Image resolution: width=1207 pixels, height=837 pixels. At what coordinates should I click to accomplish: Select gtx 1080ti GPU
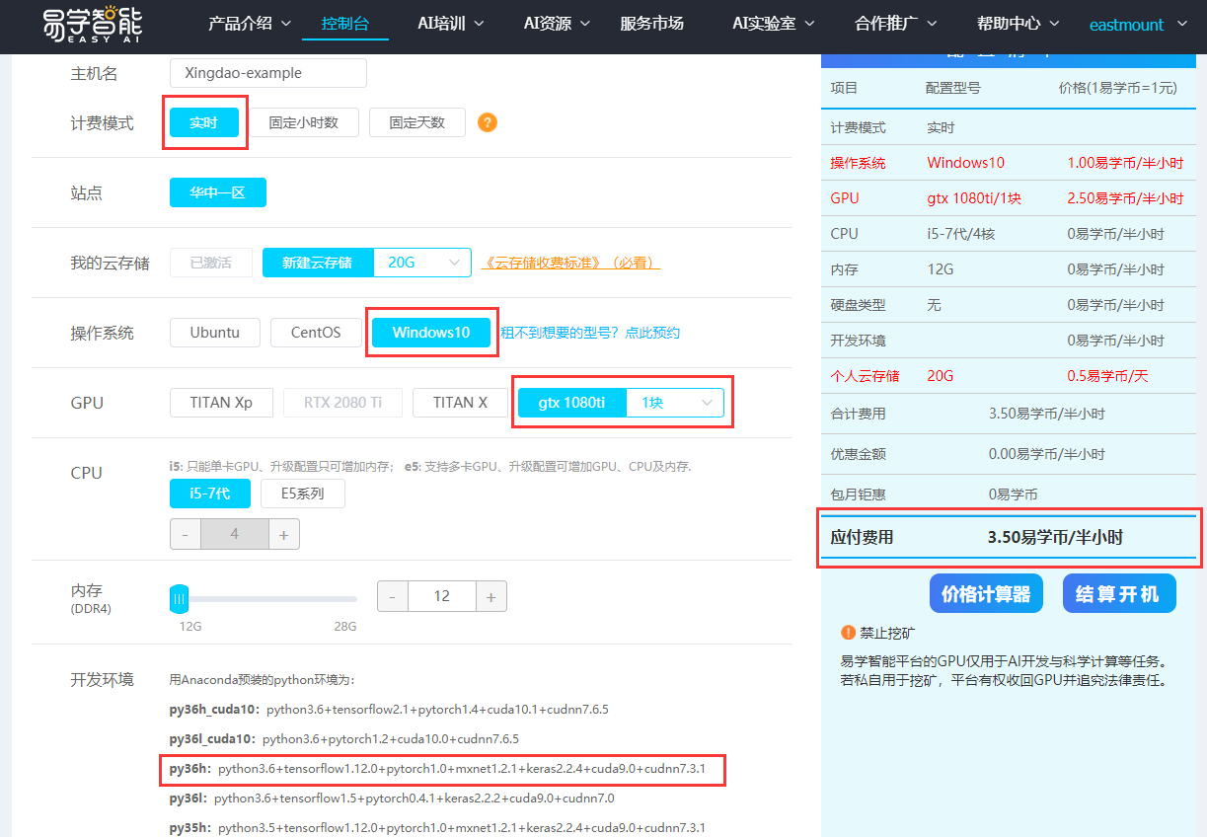tap(571, 403)
